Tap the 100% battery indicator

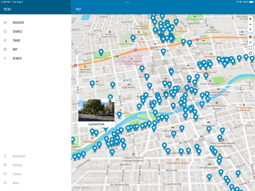(x=248, y=2)
